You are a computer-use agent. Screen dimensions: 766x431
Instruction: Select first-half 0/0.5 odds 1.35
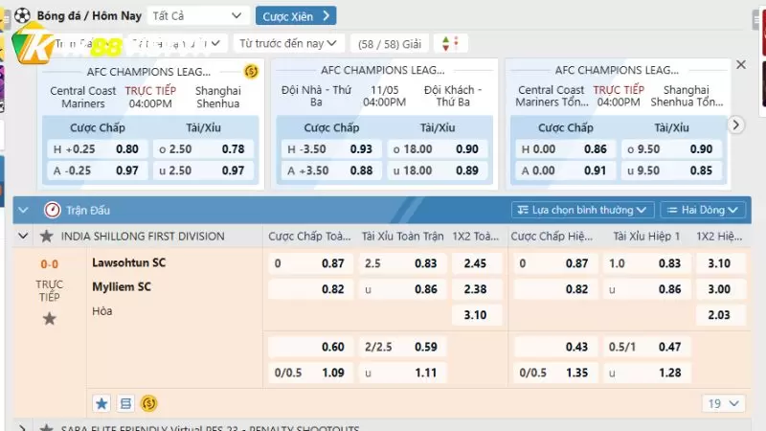click(x=555, y=373)
